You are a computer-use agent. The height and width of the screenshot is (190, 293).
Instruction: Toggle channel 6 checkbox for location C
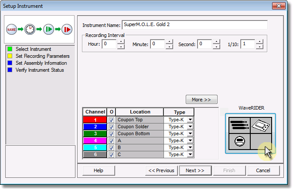pyautogui.click(x=111, y=155)
